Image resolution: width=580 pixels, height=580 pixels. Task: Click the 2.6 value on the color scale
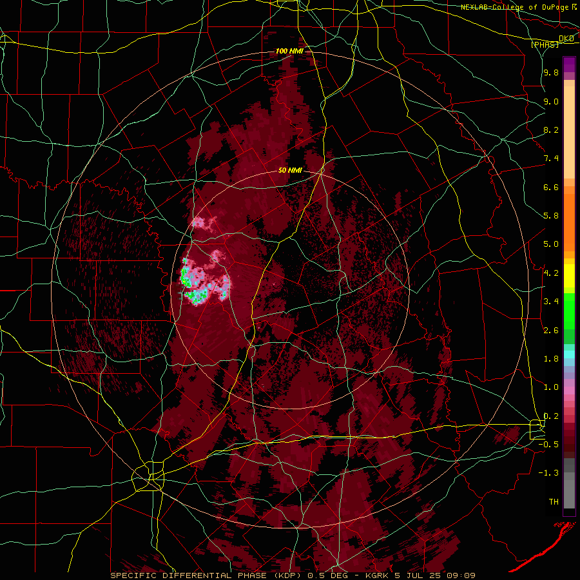551,331
